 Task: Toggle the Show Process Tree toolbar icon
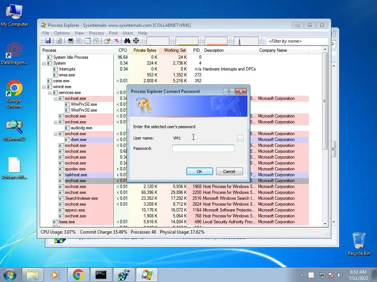click(x=79, y=41)
